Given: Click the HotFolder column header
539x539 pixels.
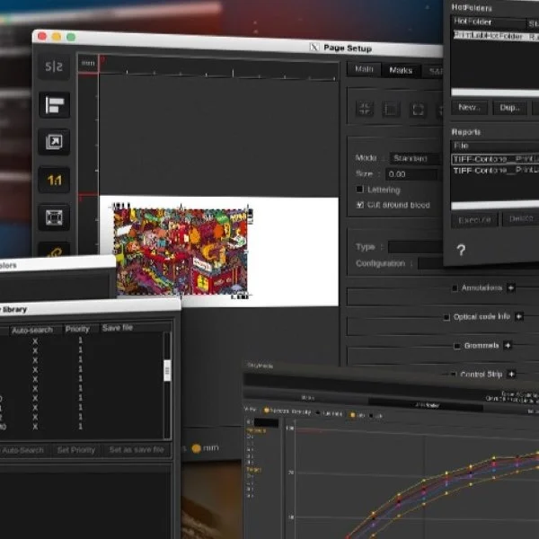Looking at the screenshot, I should (489, 22).
